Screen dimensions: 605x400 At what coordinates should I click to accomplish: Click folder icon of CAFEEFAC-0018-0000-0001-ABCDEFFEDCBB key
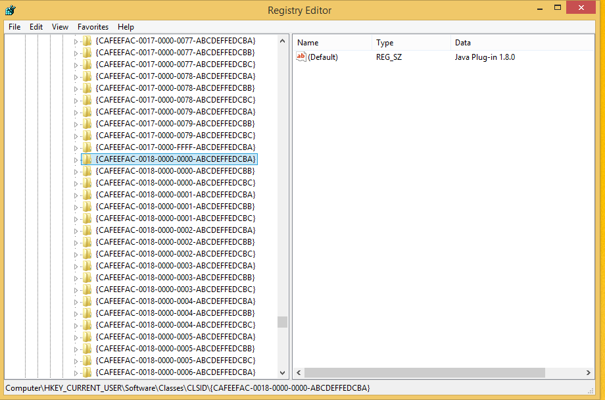[87, 207]
